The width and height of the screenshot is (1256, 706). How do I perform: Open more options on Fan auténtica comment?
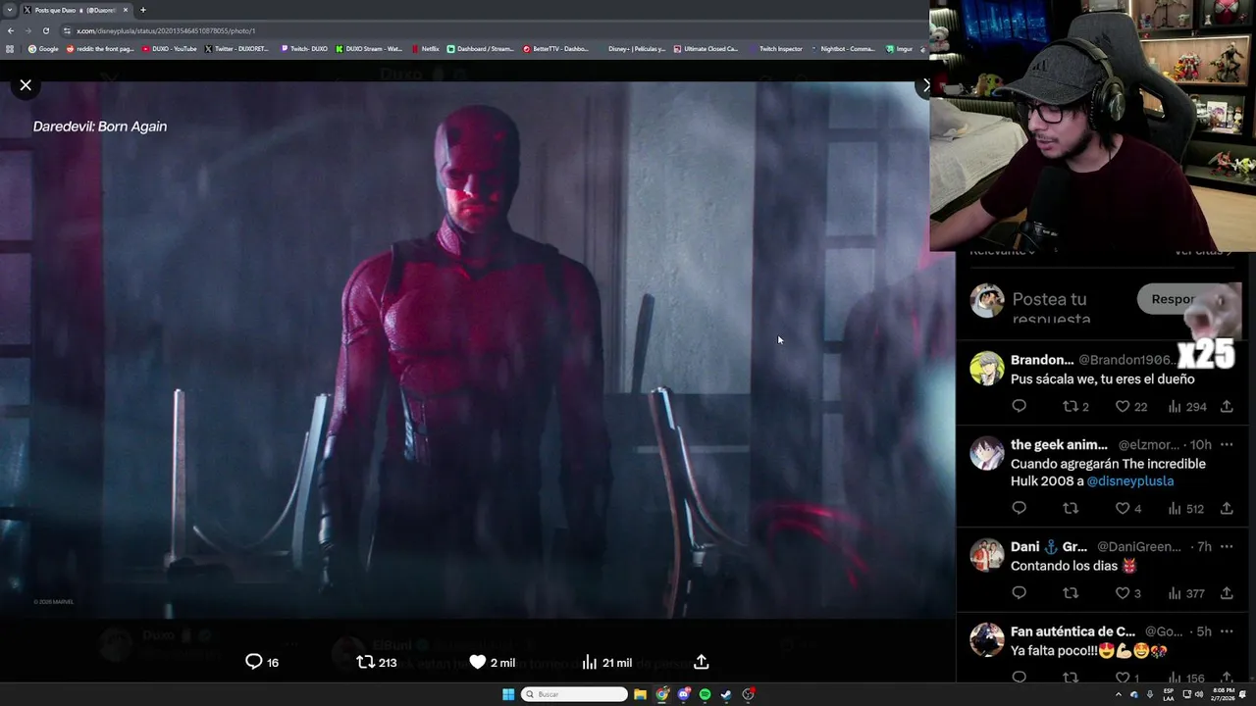(1227, 630)
